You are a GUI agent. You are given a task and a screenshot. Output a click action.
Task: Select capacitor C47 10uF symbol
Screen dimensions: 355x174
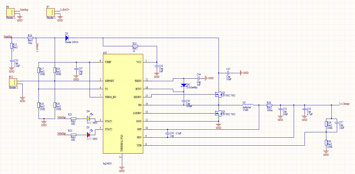click(228, 73)
